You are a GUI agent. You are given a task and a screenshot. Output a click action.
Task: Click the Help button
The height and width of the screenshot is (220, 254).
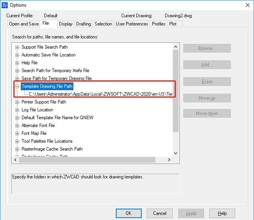(222, 213)
